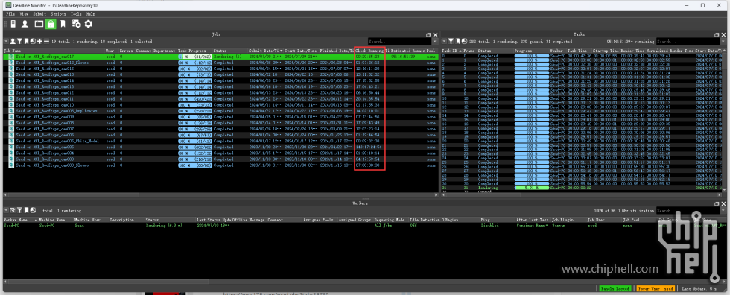The height and width of the screenshot is (295, 730).
Task: Click the user icon in the Jobs panel toolbar
Action: coord(13,42)
